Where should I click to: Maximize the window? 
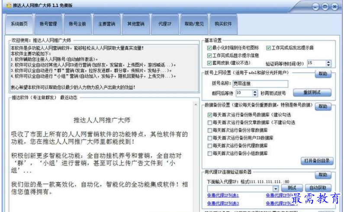325,7
